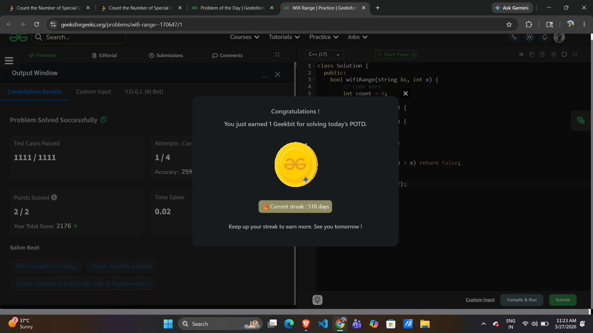Click the editor export icon

(x=543, y=54)
